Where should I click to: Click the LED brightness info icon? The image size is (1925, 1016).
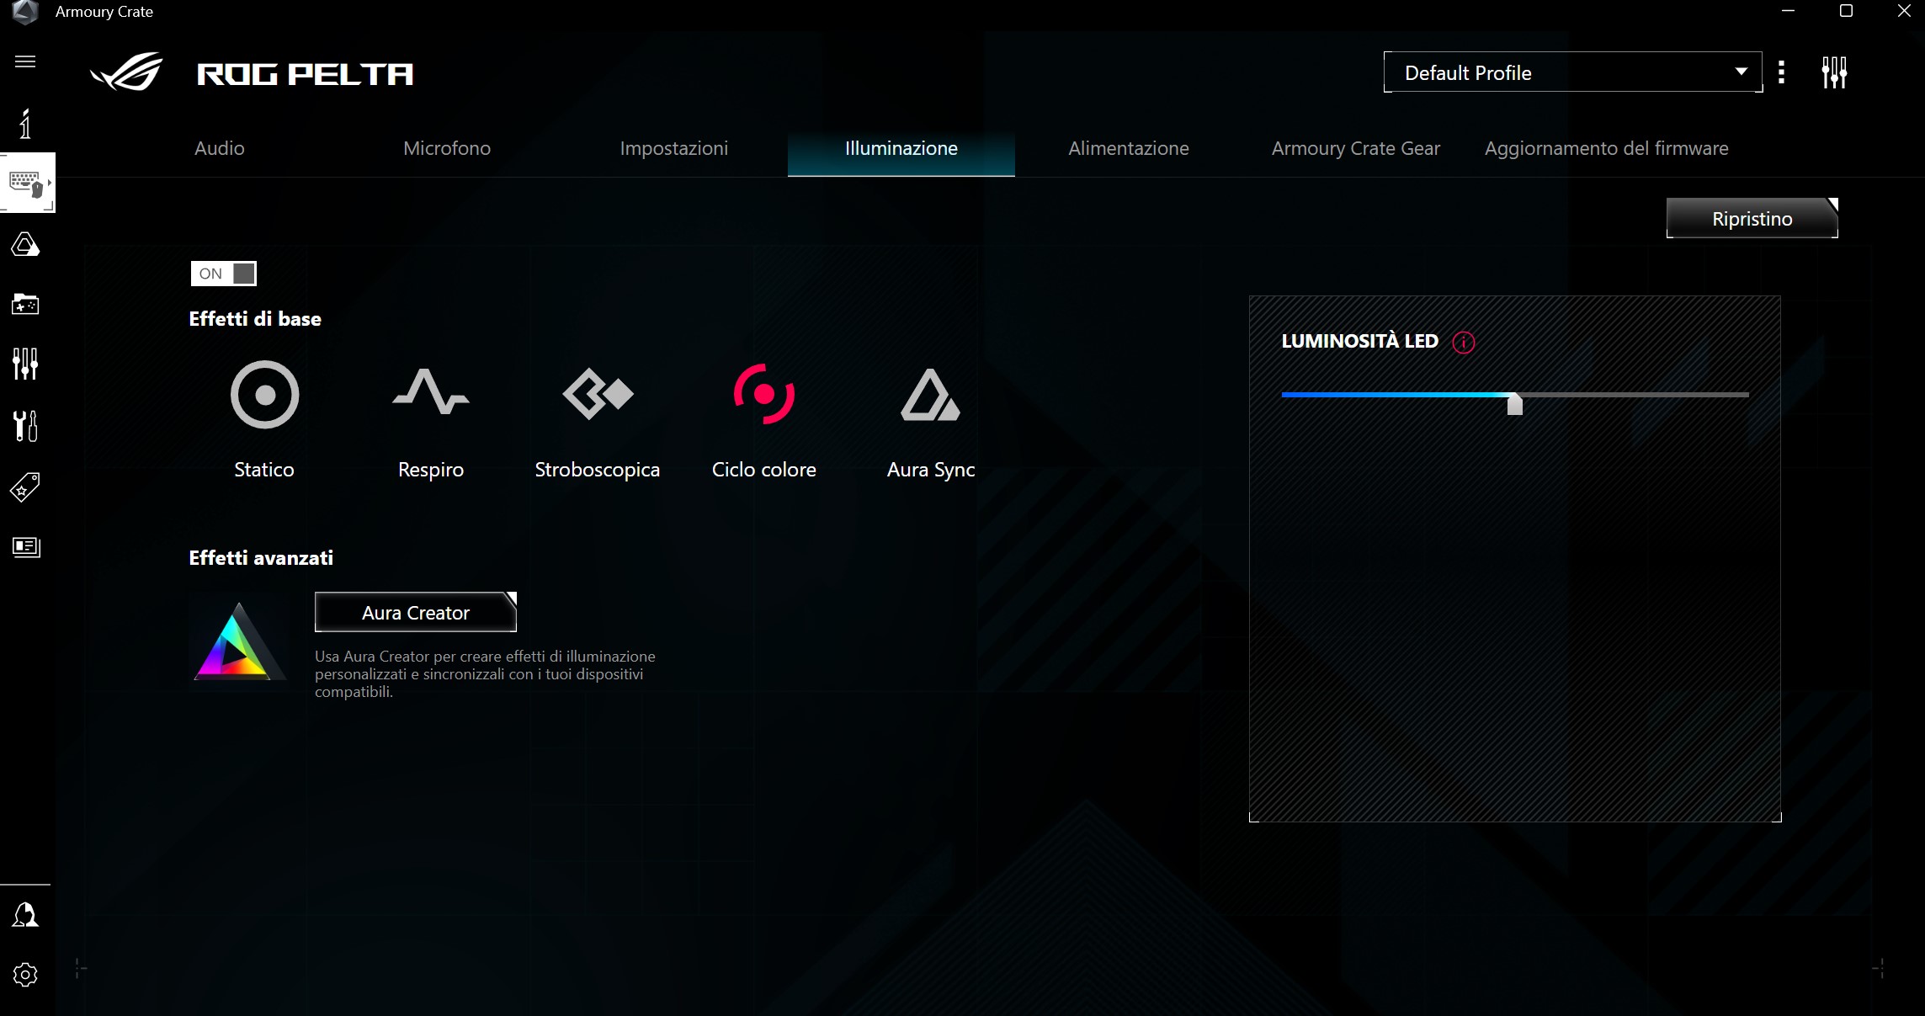pyautogui.click(x=1464, y=343)
